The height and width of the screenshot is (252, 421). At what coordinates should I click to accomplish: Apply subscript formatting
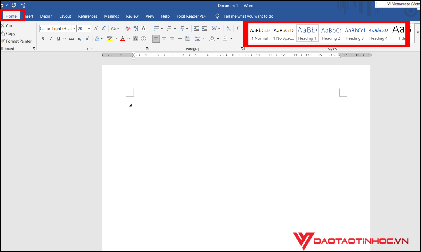[79, 39]
